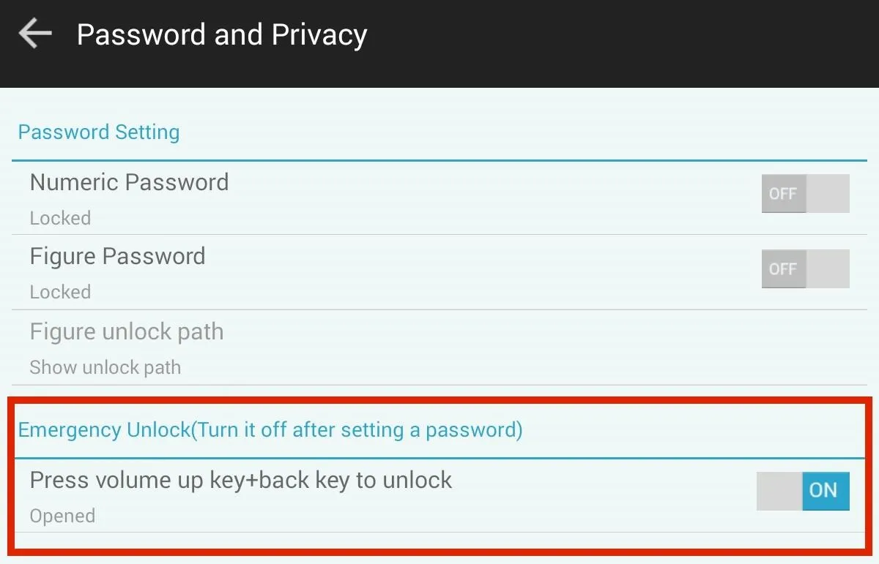Click Locked status under Numeric Password
Screen dimensions: 879x564
click(60, 218)
